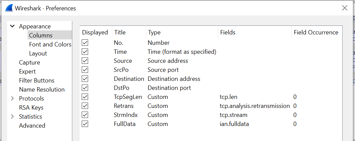Image resolution: width=355 pixels, height=141 pixels.
Task: Toggle the checkbox for the SrcPo column
Action: [85, 70]
